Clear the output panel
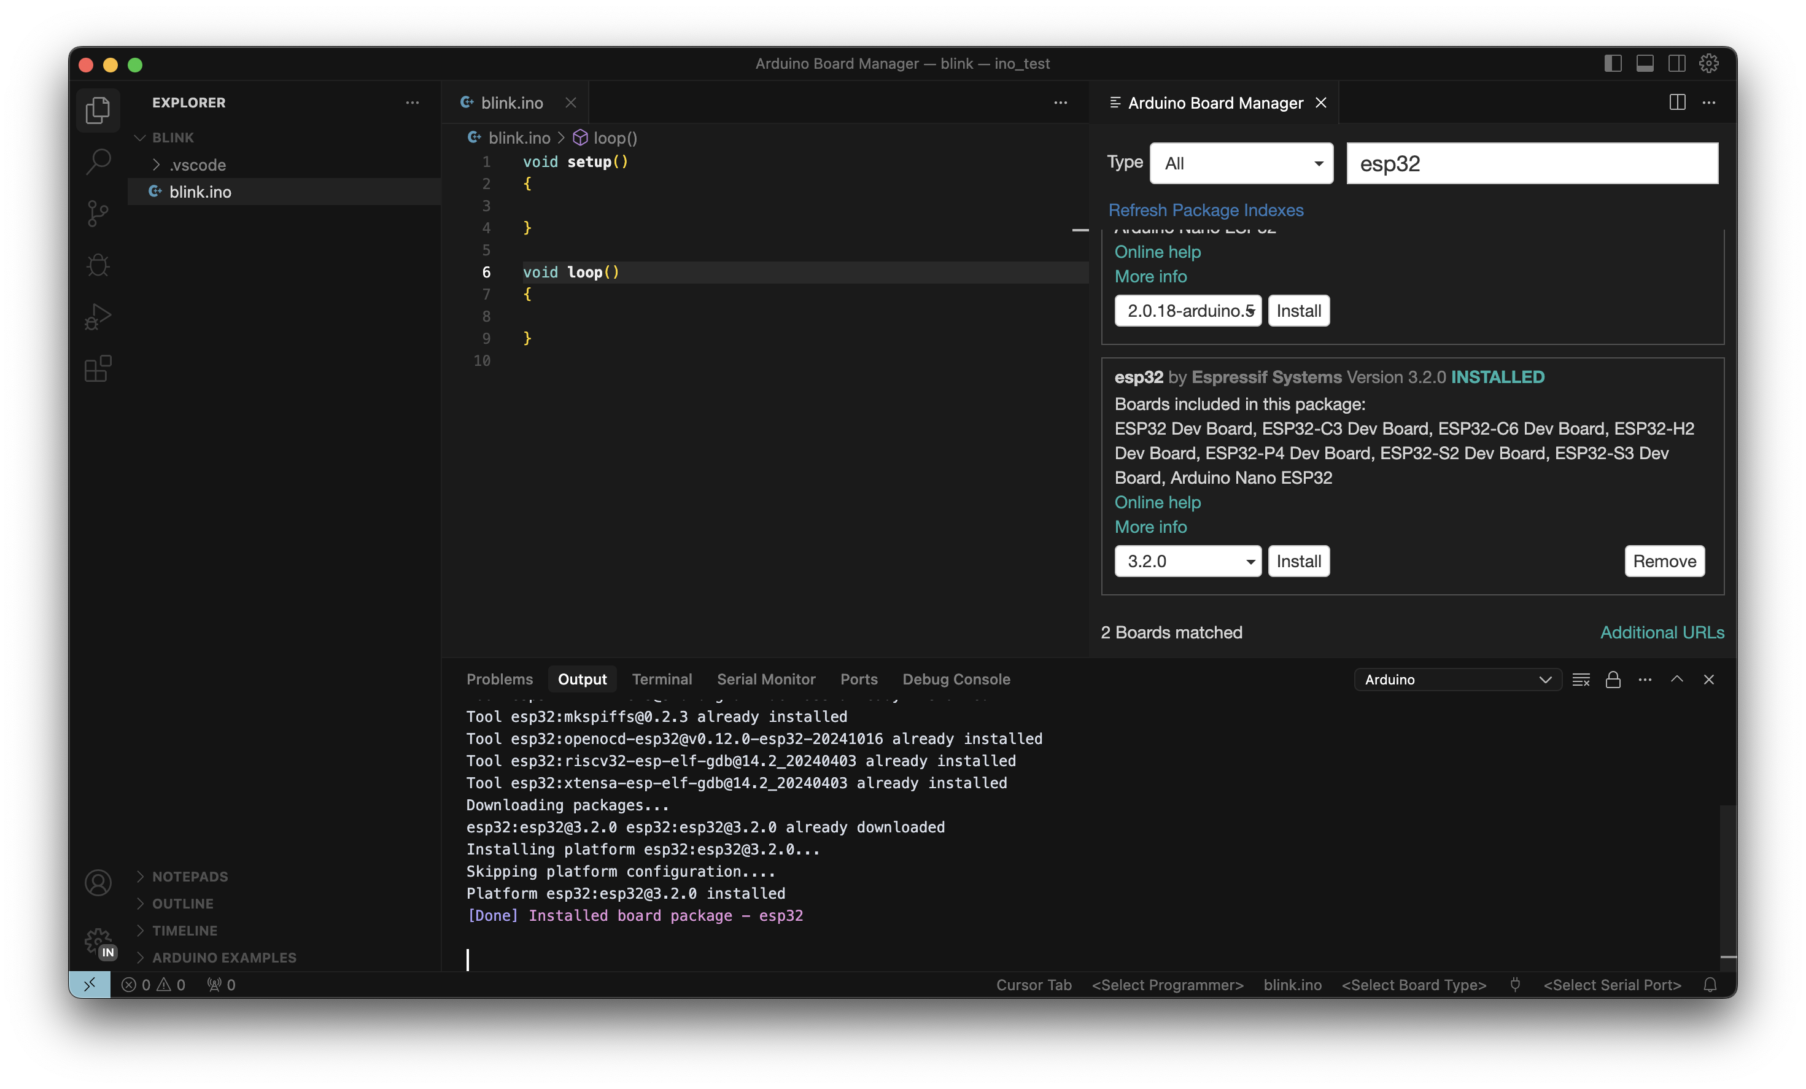Image resolution: width=1806 pixels, height=1089 pixels. (x=1581, y=680)
